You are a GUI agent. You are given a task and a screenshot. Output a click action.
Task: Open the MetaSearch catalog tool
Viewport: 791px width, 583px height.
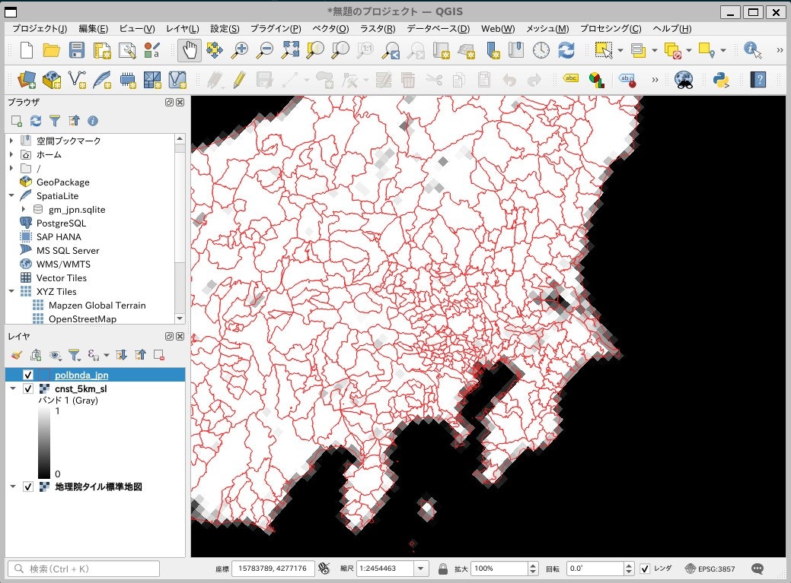pyautogui.click(x=683, y=79)
